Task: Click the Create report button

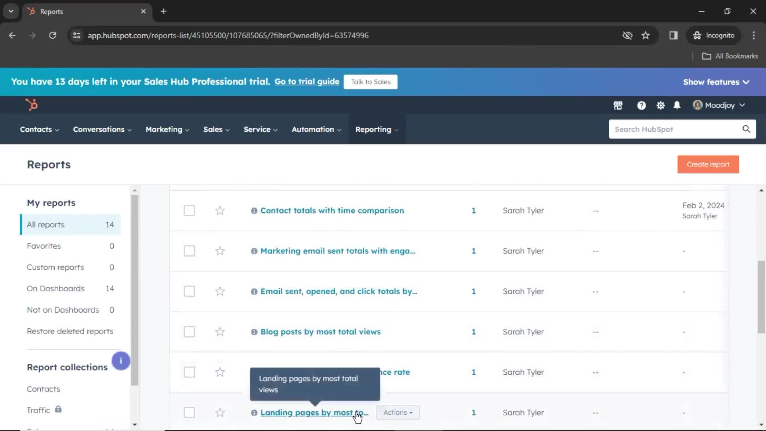Action: pos(708,164)
